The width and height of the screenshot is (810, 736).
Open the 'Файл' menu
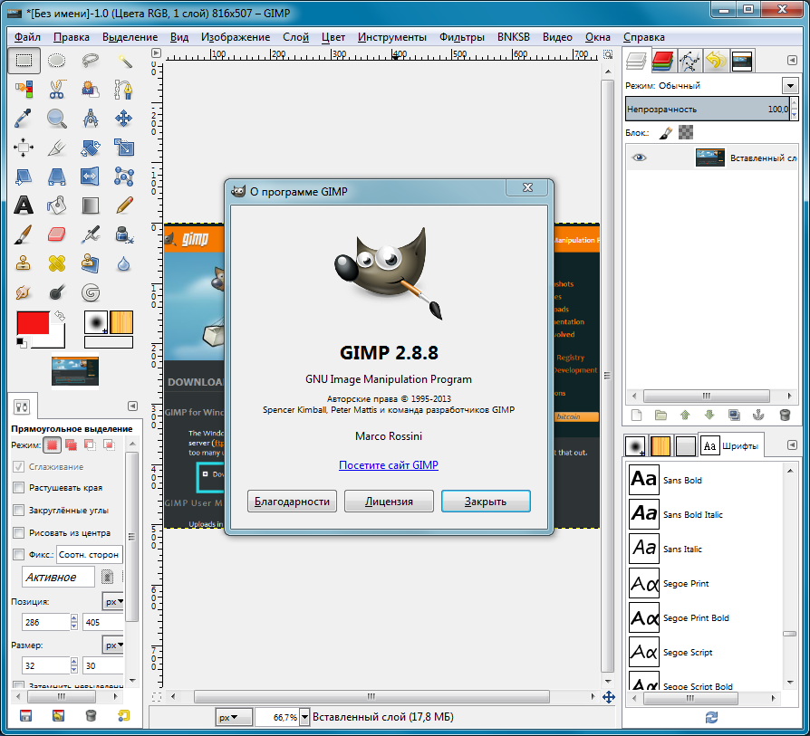pyautogui.click(x=27, y=37)
